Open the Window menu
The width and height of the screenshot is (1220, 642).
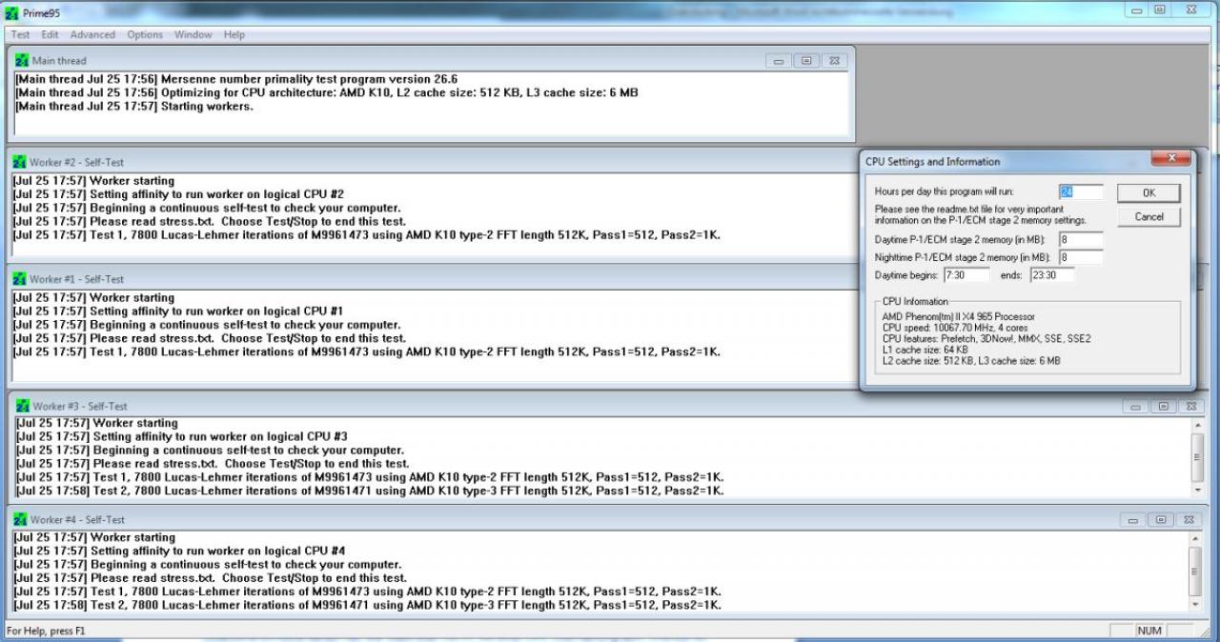point(193,34)
